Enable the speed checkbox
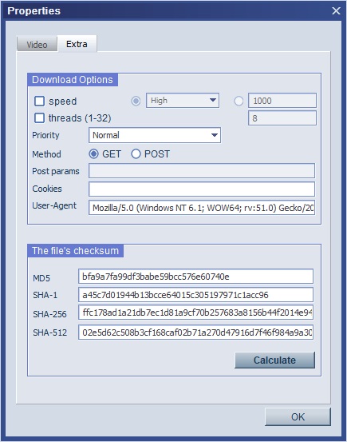This screenshot has height=442, width=347. (x=39, y=101)
